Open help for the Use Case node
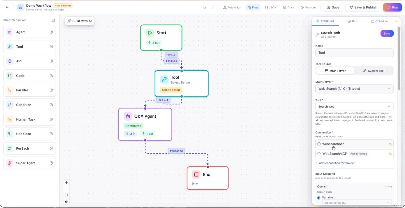 (x=51, y=134)
